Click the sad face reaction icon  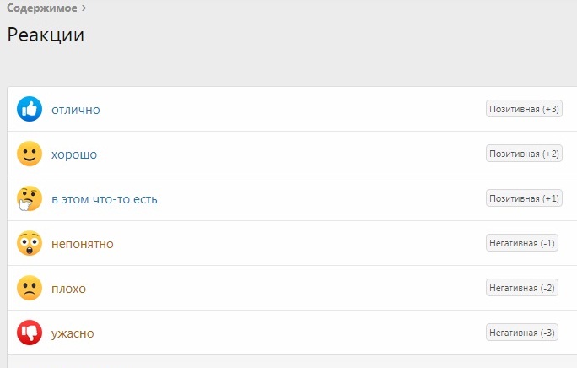coord(30,288)
